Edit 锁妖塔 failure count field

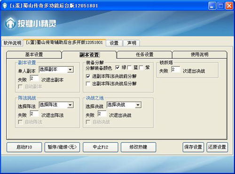click(176, 70)
